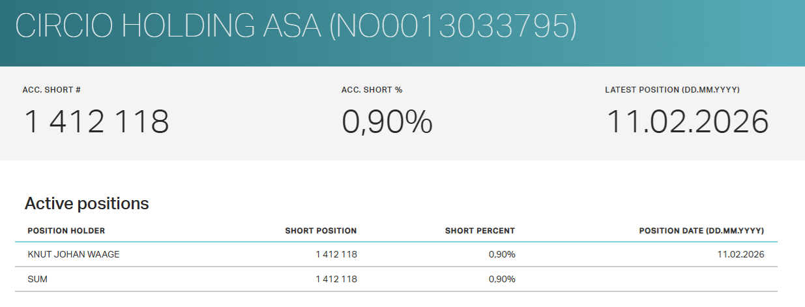805x307 pixels.
Task: Click the Active positions heading
Action: point(87,203)
